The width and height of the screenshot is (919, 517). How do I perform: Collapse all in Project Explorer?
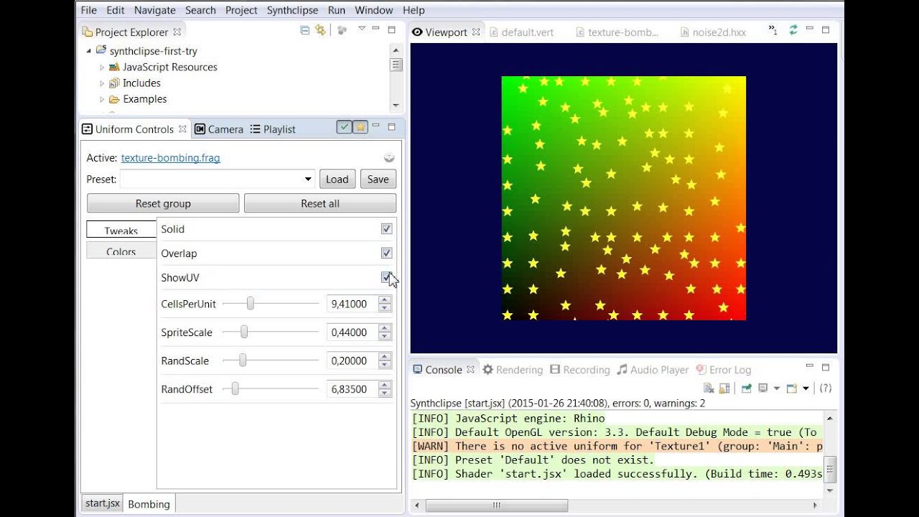click(x=304, y=30)
